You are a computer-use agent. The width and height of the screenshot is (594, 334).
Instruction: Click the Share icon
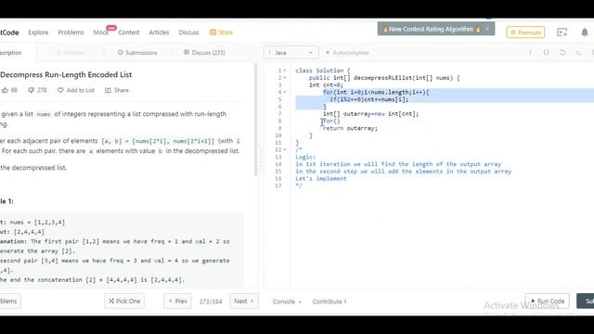click(108, 90)
